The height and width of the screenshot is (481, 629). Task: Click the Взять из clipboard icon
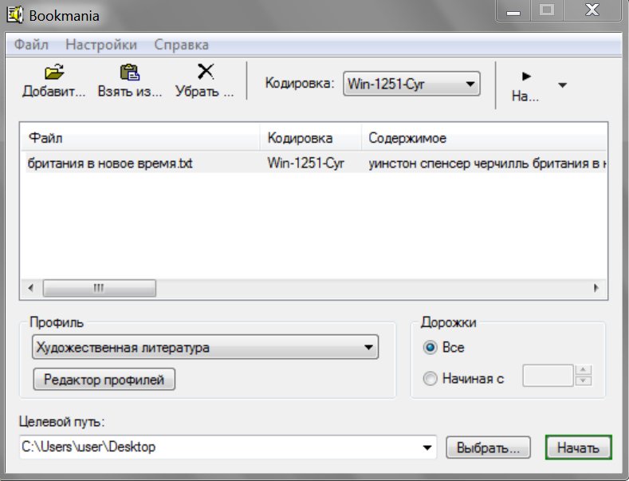130,72
